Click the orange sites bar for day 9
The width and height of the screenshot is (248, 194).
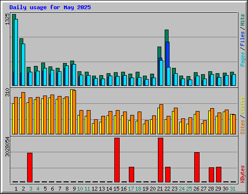click(74, 112)
